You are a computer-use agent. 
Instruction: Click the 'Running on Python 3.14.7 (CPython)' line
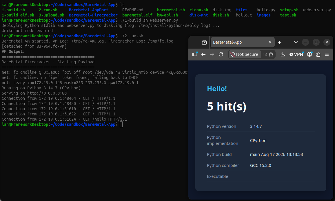41,88
